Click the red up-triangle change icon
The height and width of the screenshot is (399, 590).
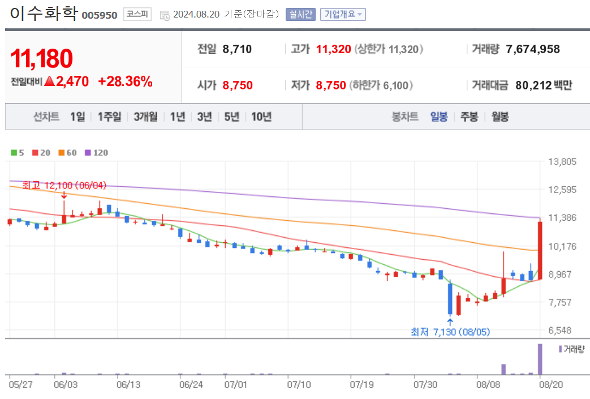[x=50, y=81]
